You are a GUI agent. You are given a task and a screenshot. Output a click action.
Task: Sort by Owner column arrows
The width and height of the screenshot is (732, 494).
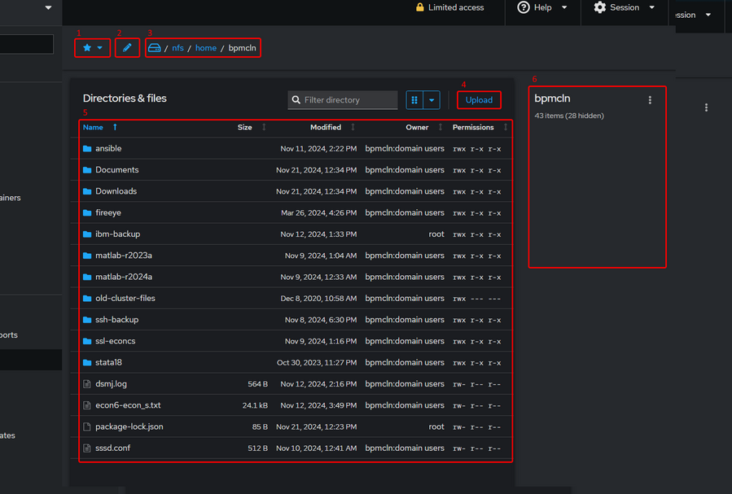coord(441,127)
